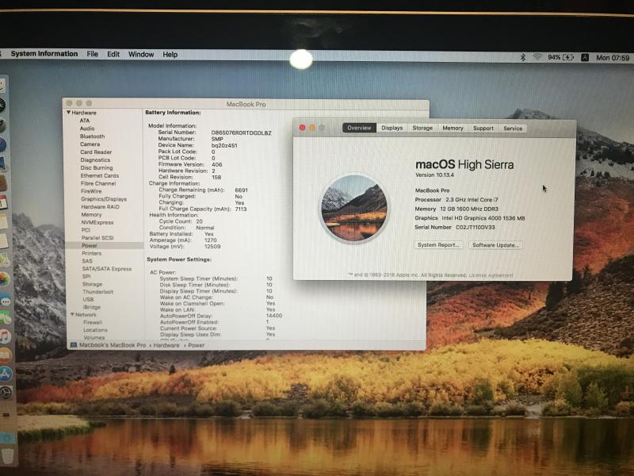Select Printers in the sidebar
634x476 pixels.
(x=92, y=253)
